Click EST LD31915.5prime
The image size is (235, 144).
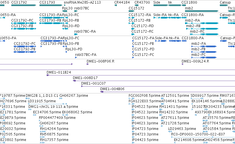pyautogui.click(x=42, y=101)
